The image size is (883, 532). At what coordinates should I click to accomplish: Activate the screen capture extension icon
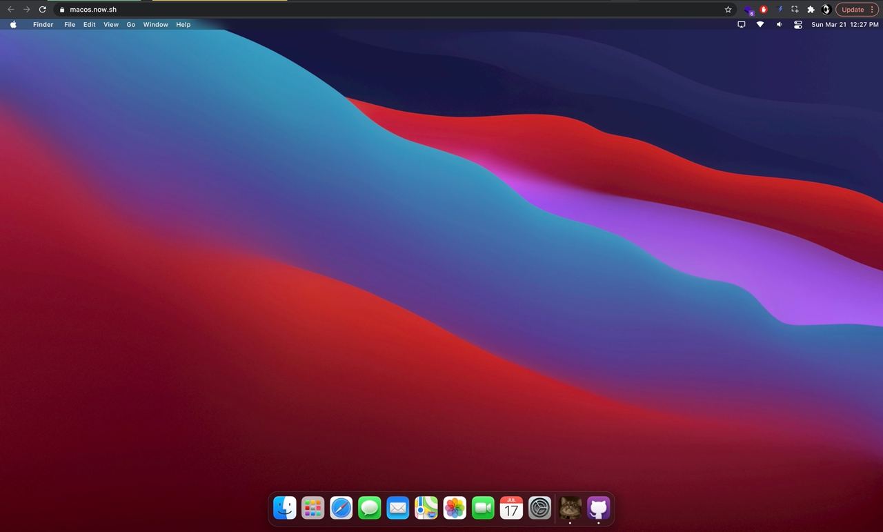coord(795,10)
